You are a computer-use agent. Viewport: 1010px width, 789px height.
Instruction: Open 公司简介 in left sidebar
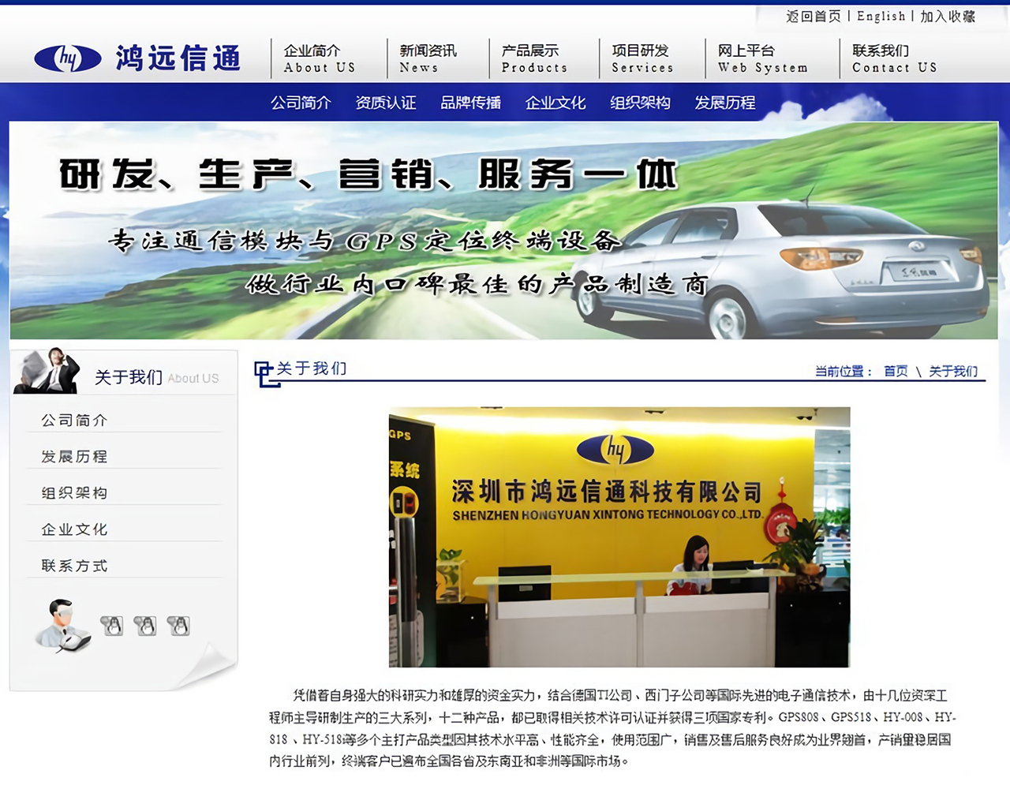pos(74,421)
